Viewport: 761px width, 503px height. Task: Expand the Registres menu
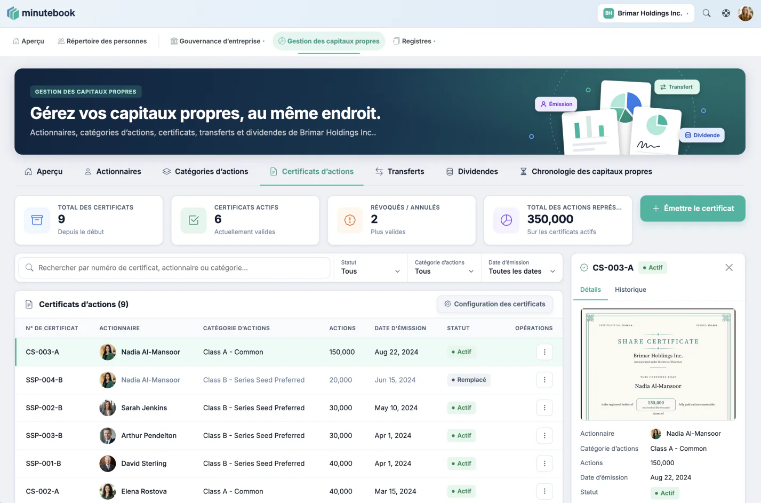point(414,41)
